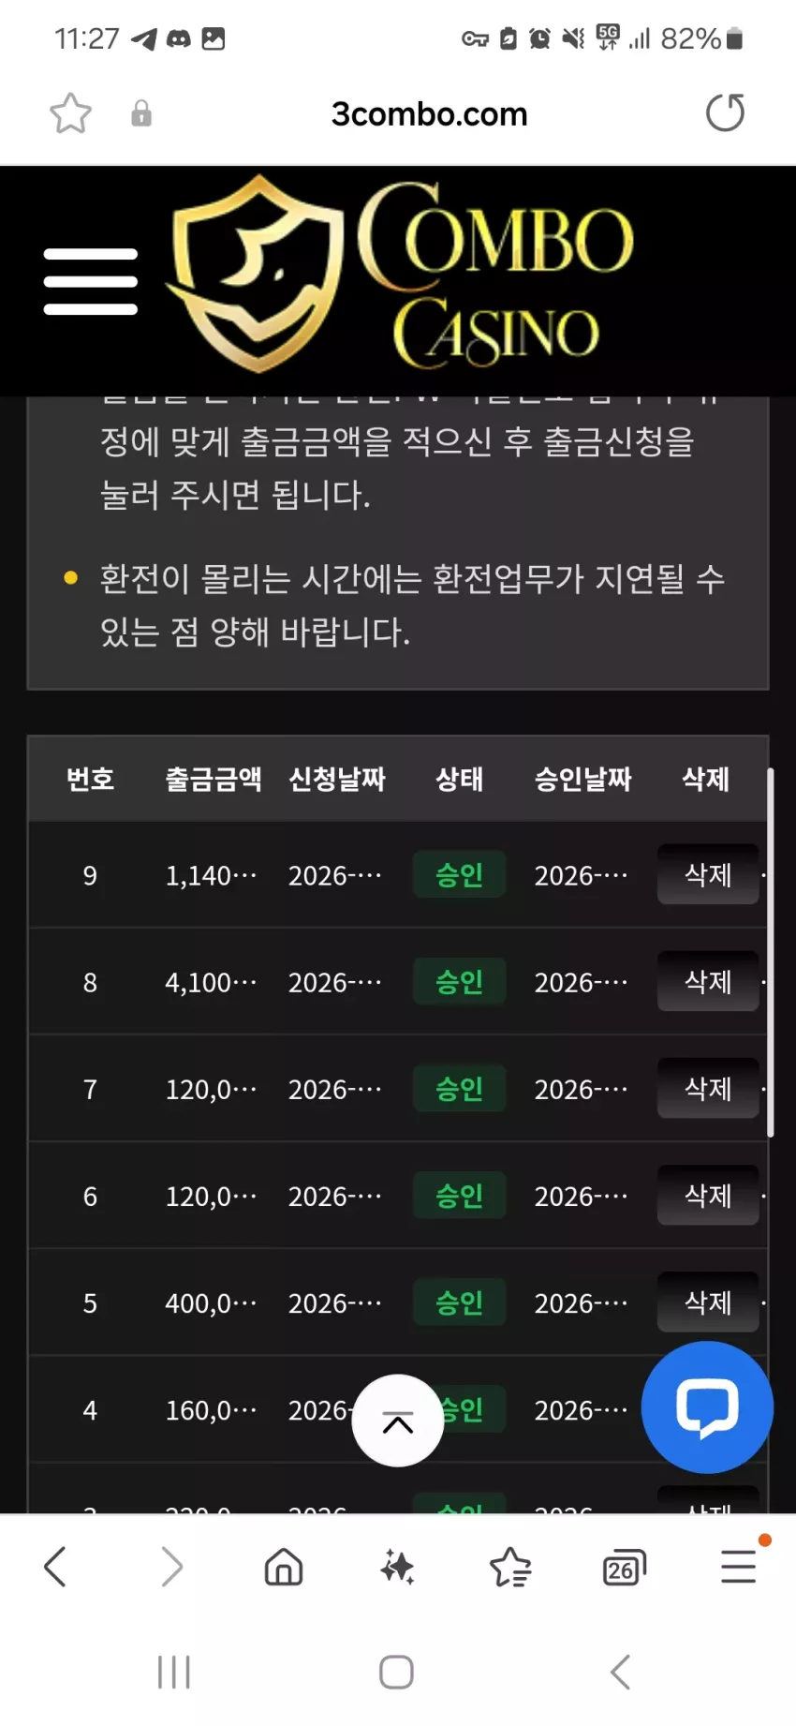Tap the scroll-to-top arrow button
Image resolution: width=796 pixels, height=1726 pixels.
click(398, 1421)
